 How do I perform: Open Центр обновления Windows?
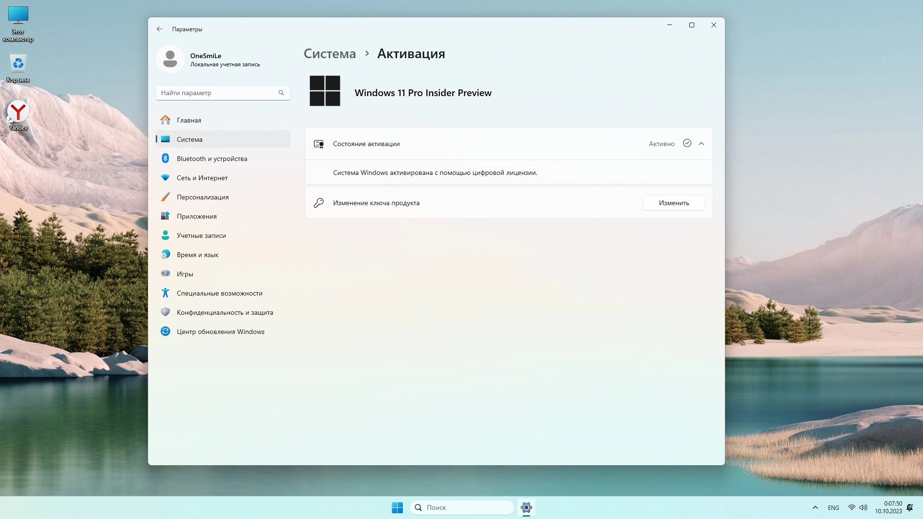[220, 332]
